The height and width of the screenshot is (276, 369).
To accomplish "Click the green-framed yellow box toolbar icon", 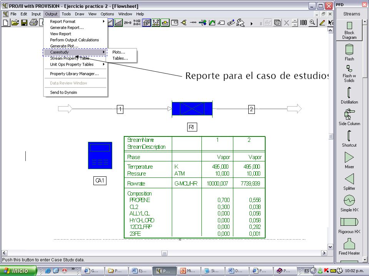I will (165, 23).
